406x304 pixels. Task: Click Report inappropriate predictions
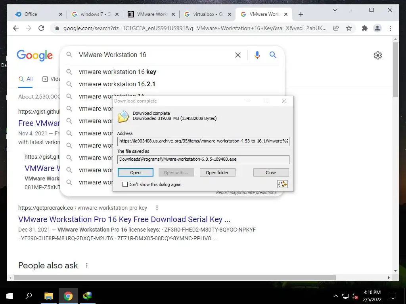pos(246,193)
